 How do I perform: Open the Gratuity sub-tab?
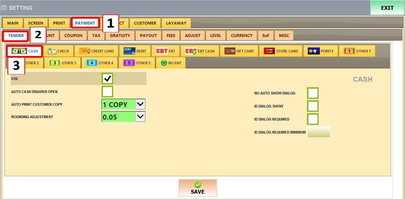pos(120,36)
